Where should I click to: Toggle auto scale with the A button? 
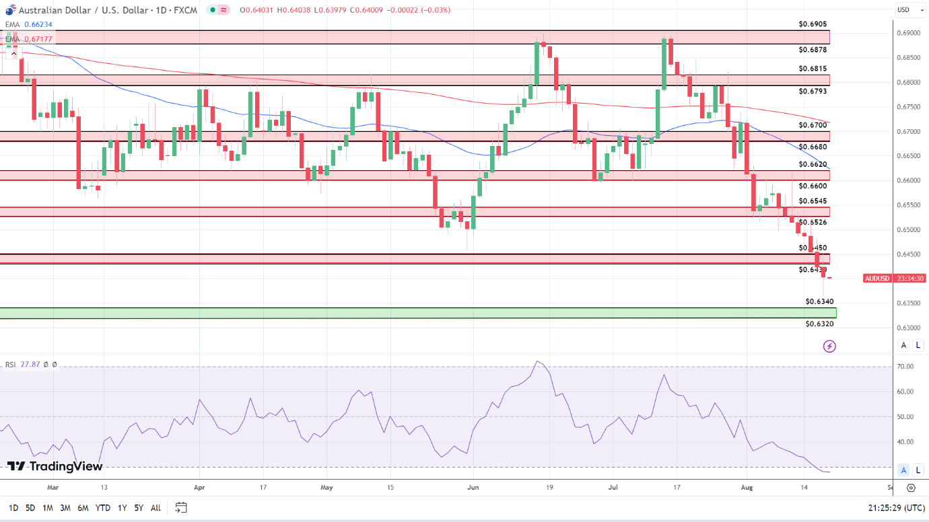[903, 344]
